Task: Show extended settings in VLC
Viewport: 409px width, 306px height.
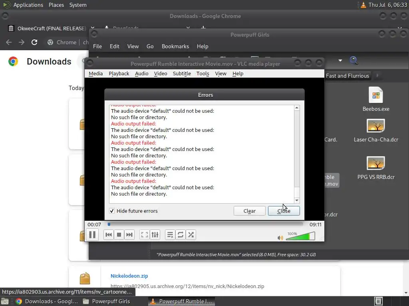Action: click(x=155, y=235)
